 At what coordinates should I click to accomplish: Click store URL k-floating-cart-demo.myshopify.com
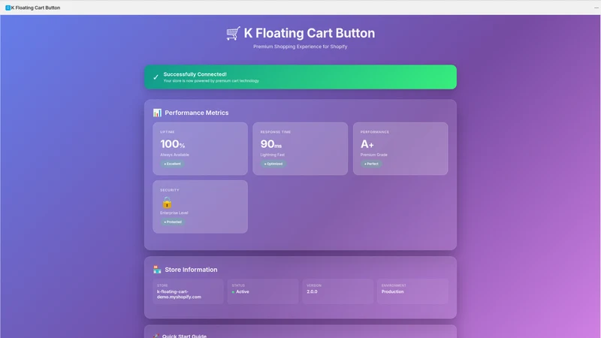coord(179,294)
